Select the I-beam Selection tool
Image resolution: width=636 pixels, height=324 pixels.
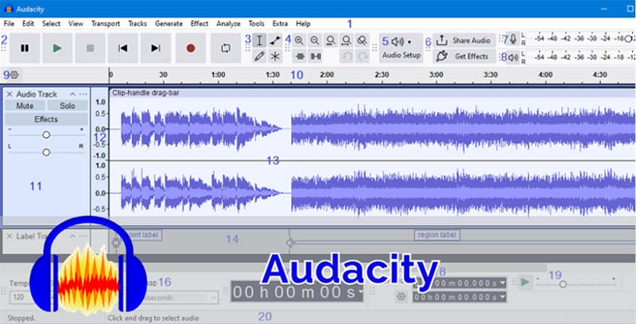coord(260,40)
